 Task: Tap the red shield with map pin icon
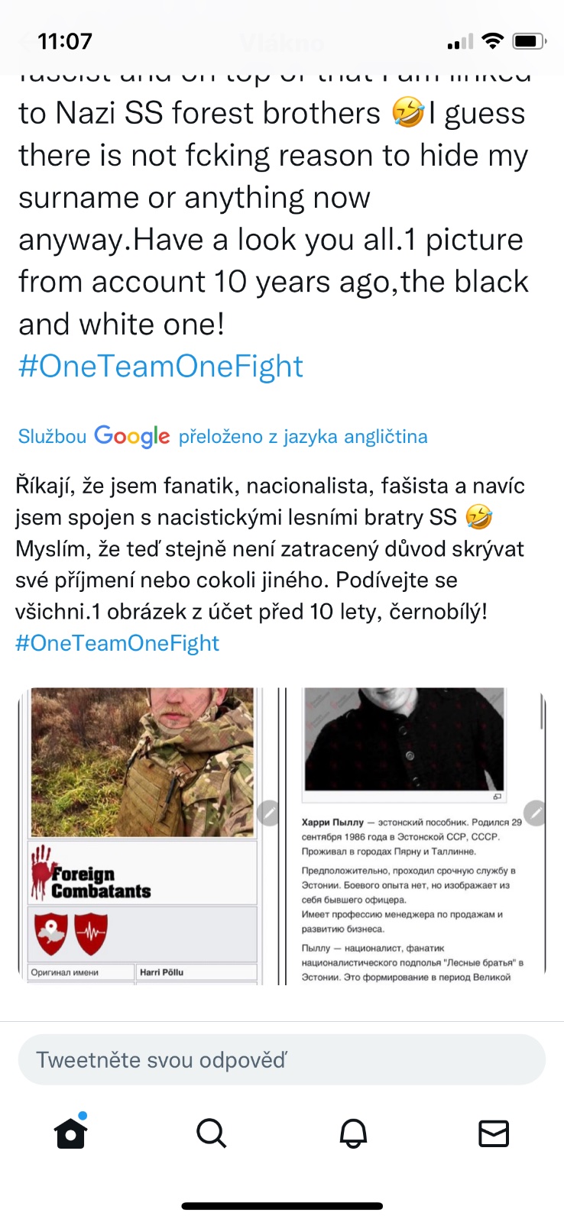51,934
